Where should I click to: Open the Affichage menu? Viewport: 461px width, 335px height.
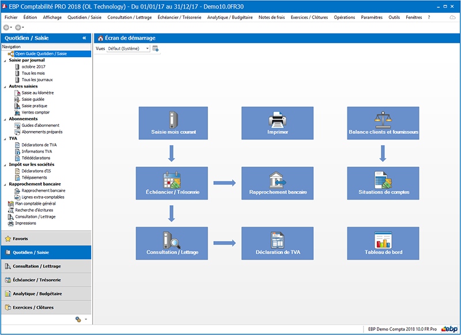click(52, 17)
